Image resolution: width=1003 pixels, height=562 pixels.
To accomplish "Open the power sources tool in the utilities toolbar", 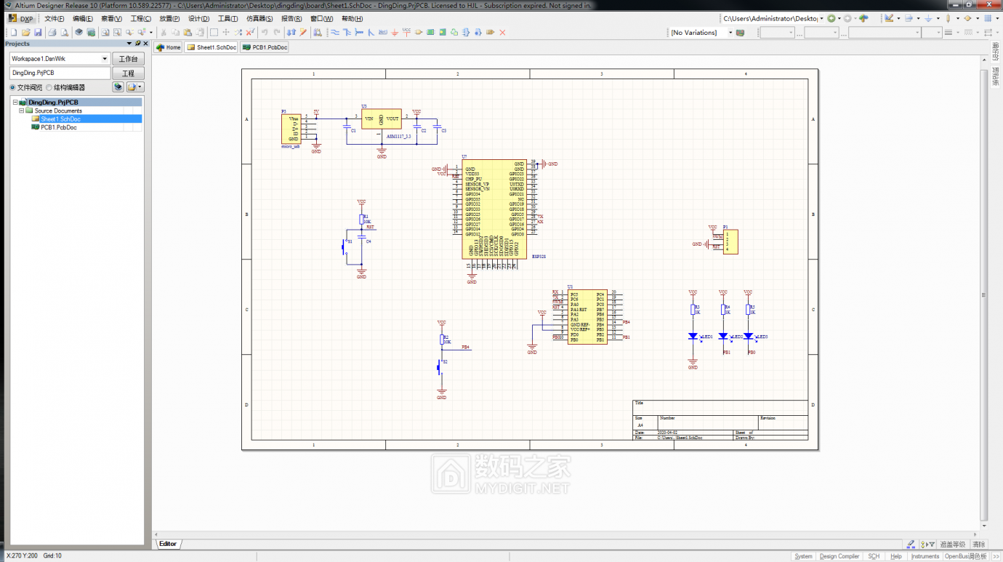I will click(928, 18).
